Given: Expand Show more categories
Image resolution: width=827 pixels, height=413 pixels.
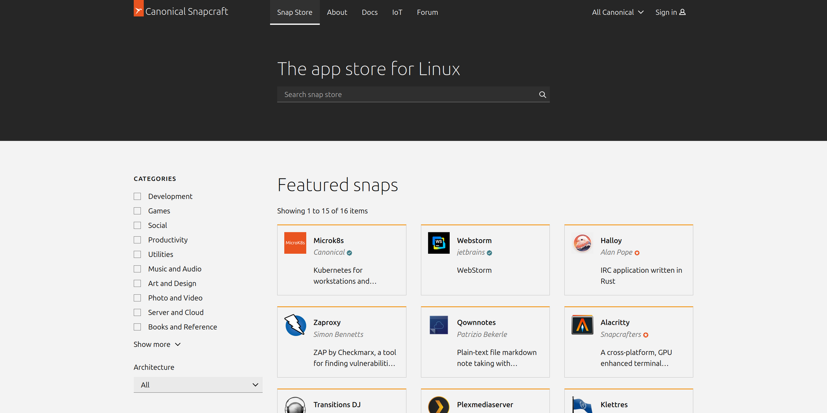Looking at the screenshot, I should coord(157,344).
